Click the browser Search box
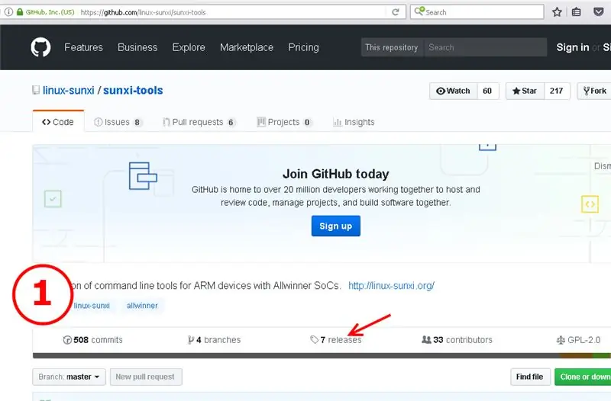Viewport: 611px width, 401px height. (x=477, y=12)
